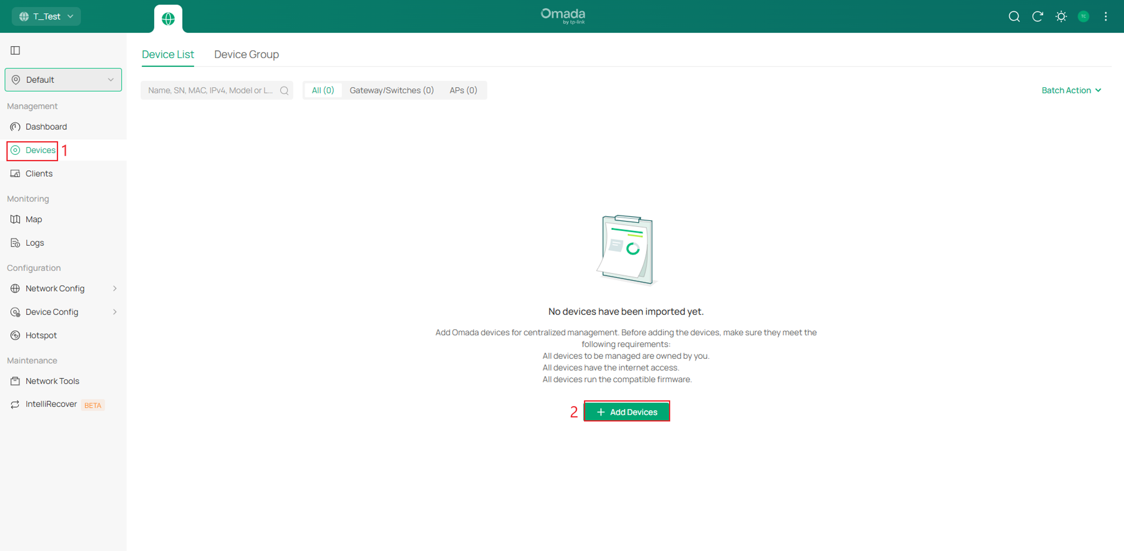
Task: Click 'All devices run the compatible firmware.' text
Action: [617, 380]
